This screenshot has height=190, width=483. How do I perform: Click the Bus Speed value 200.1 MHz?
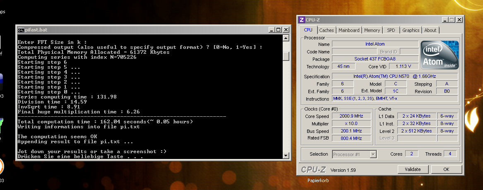tap(351, 131)
